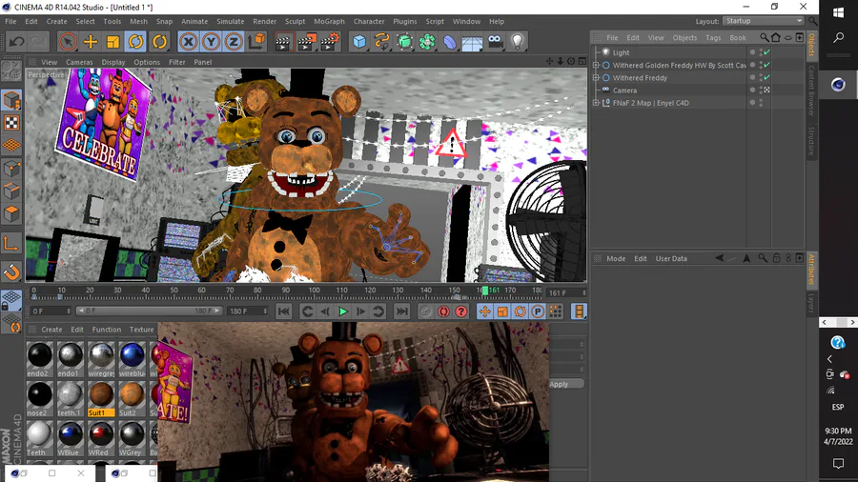Viewport: 858px width, 482px height.
Task: Open the File menu
Action: [x=10, y=21]
